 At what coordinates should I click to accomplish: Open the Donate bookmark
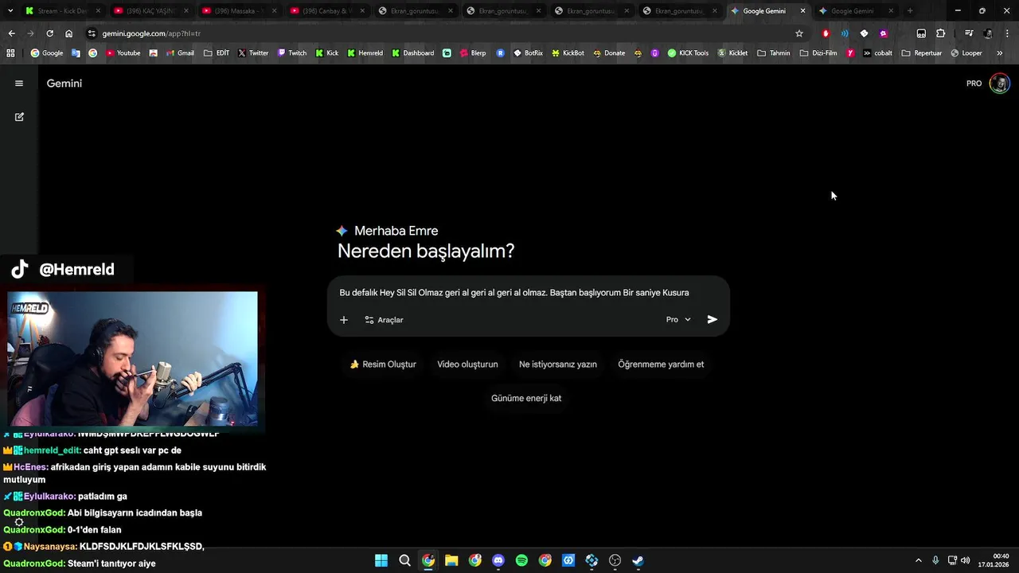[609, 53]
